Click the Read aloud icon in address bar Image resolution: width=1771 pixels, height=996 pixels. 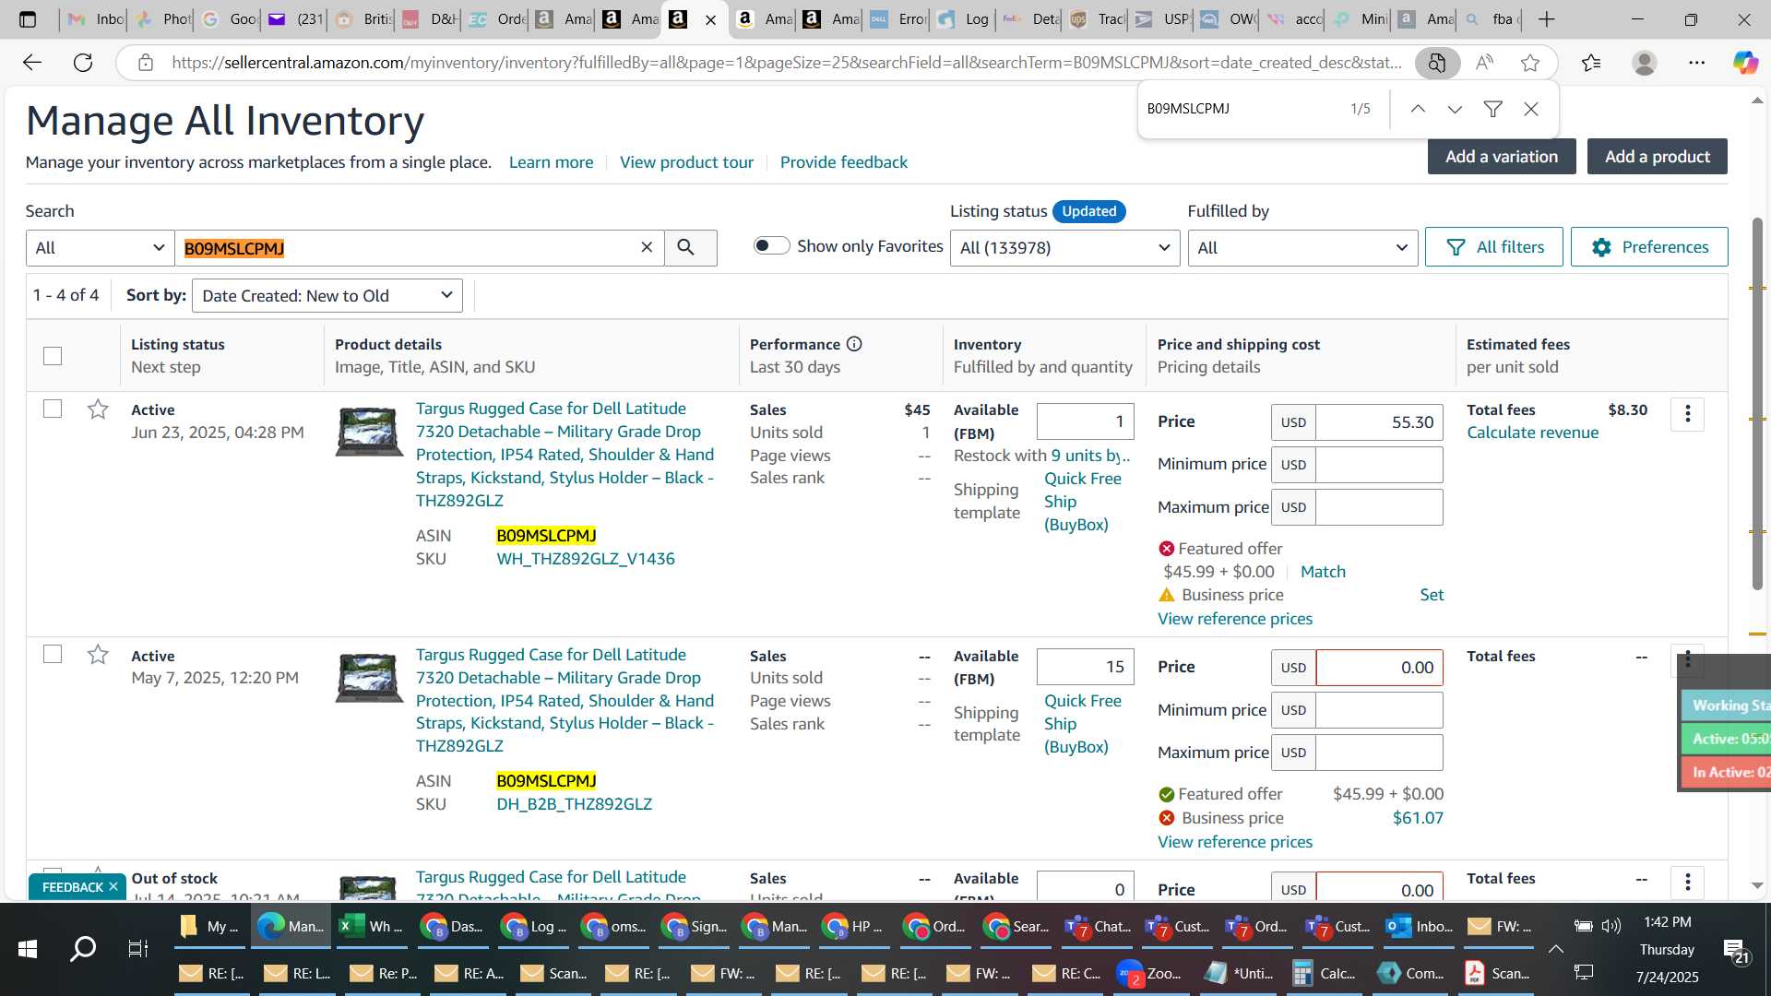[1484, 63]
